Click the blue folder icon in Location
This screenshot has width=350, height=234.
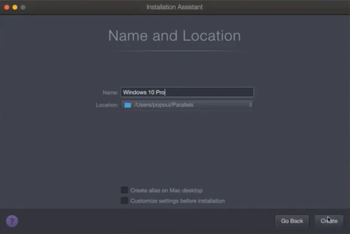[x=128, y=105]
